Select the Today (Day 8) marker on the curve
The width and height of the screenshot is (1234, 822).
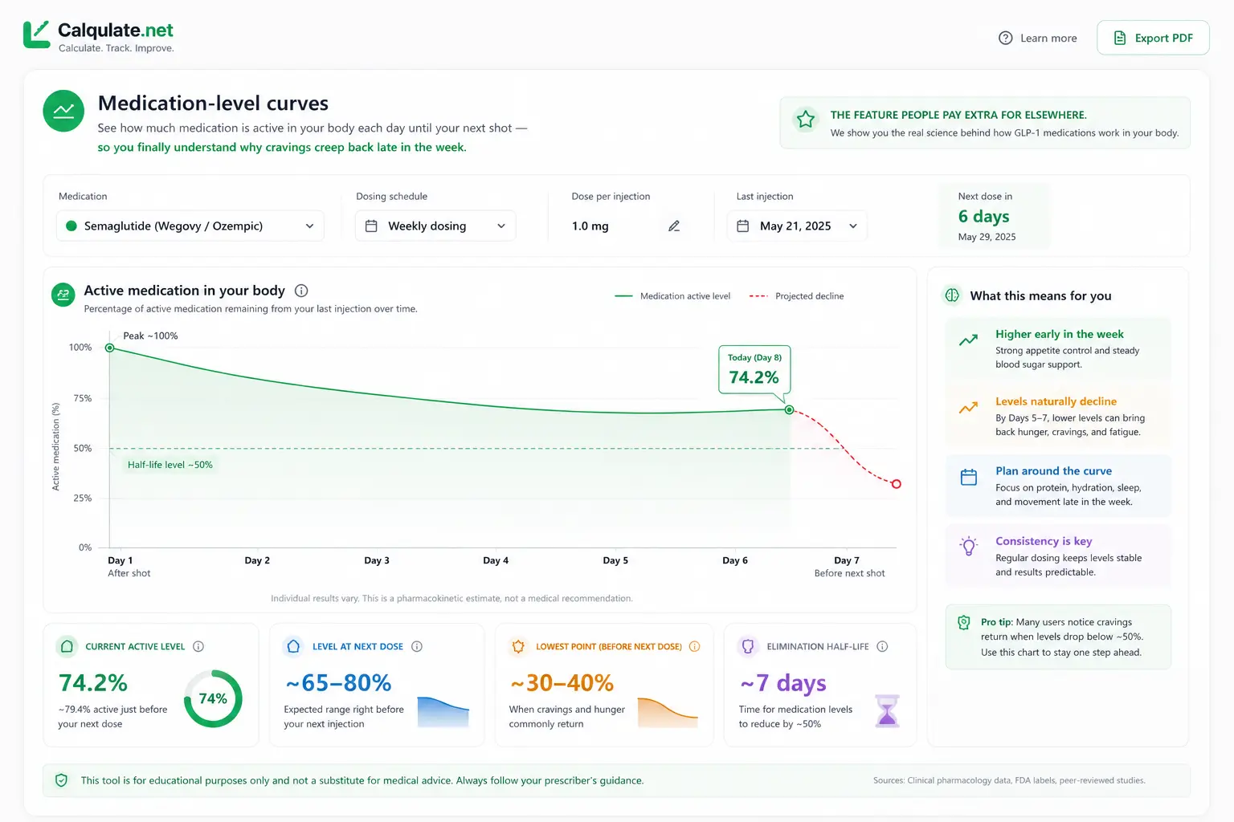coord(789,409)
